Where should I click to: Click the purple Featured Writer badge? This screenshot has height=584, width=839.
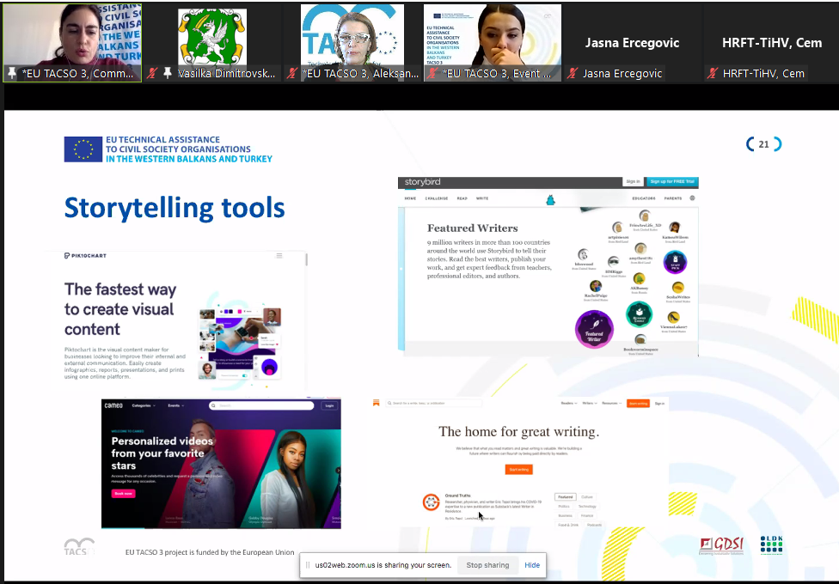click(x=594, y=330)
